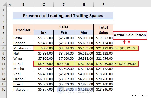Click Fireball's total $20,768.00
This screenshot has height=98, width=151.
[103, 79]
